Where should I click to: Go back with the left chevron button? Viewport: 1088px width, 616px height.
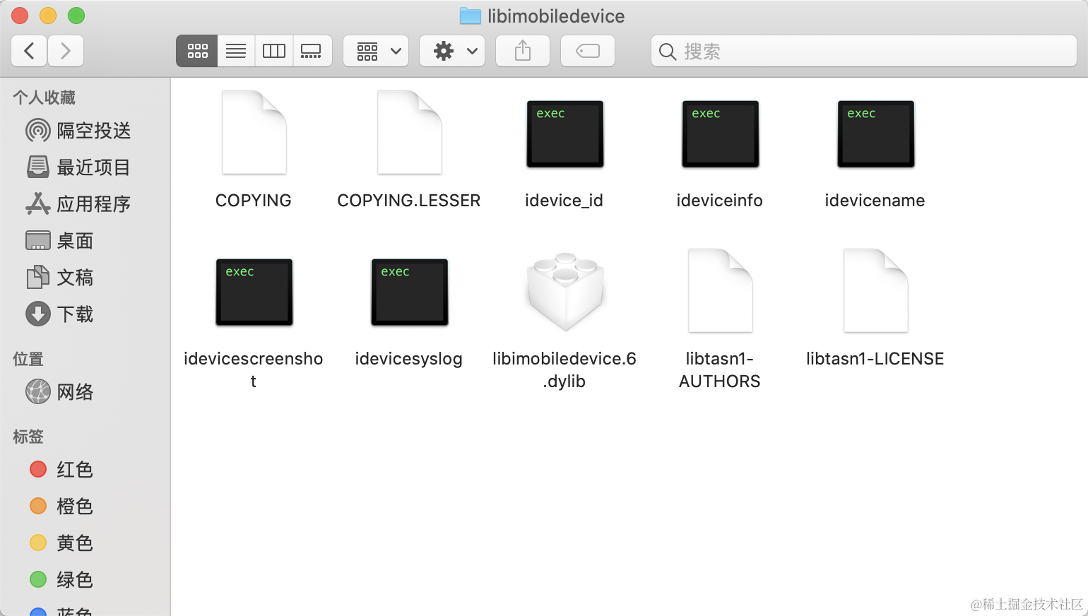[29, 51]
